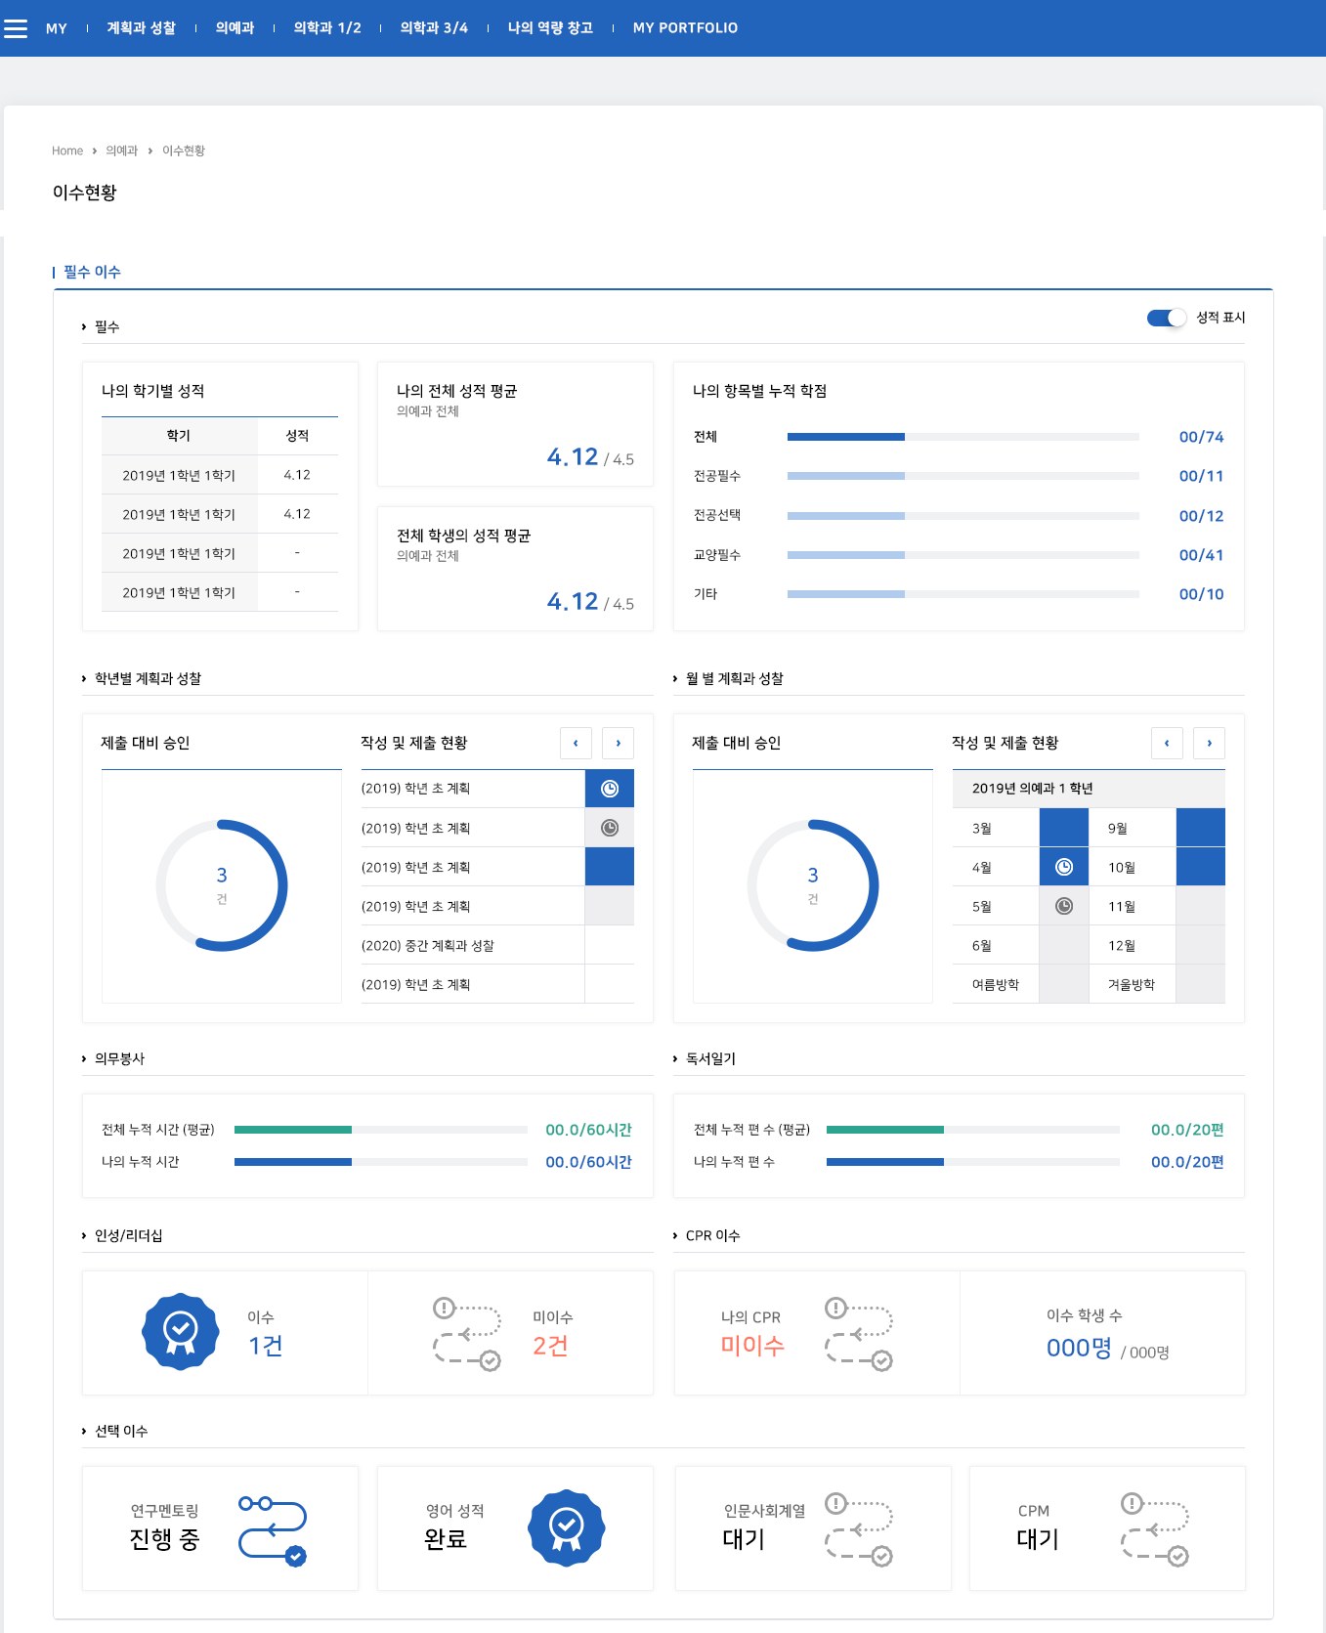Open the 의학과 3/4 menu
Screen dimensions: 1326x1633
coord(434,28)
